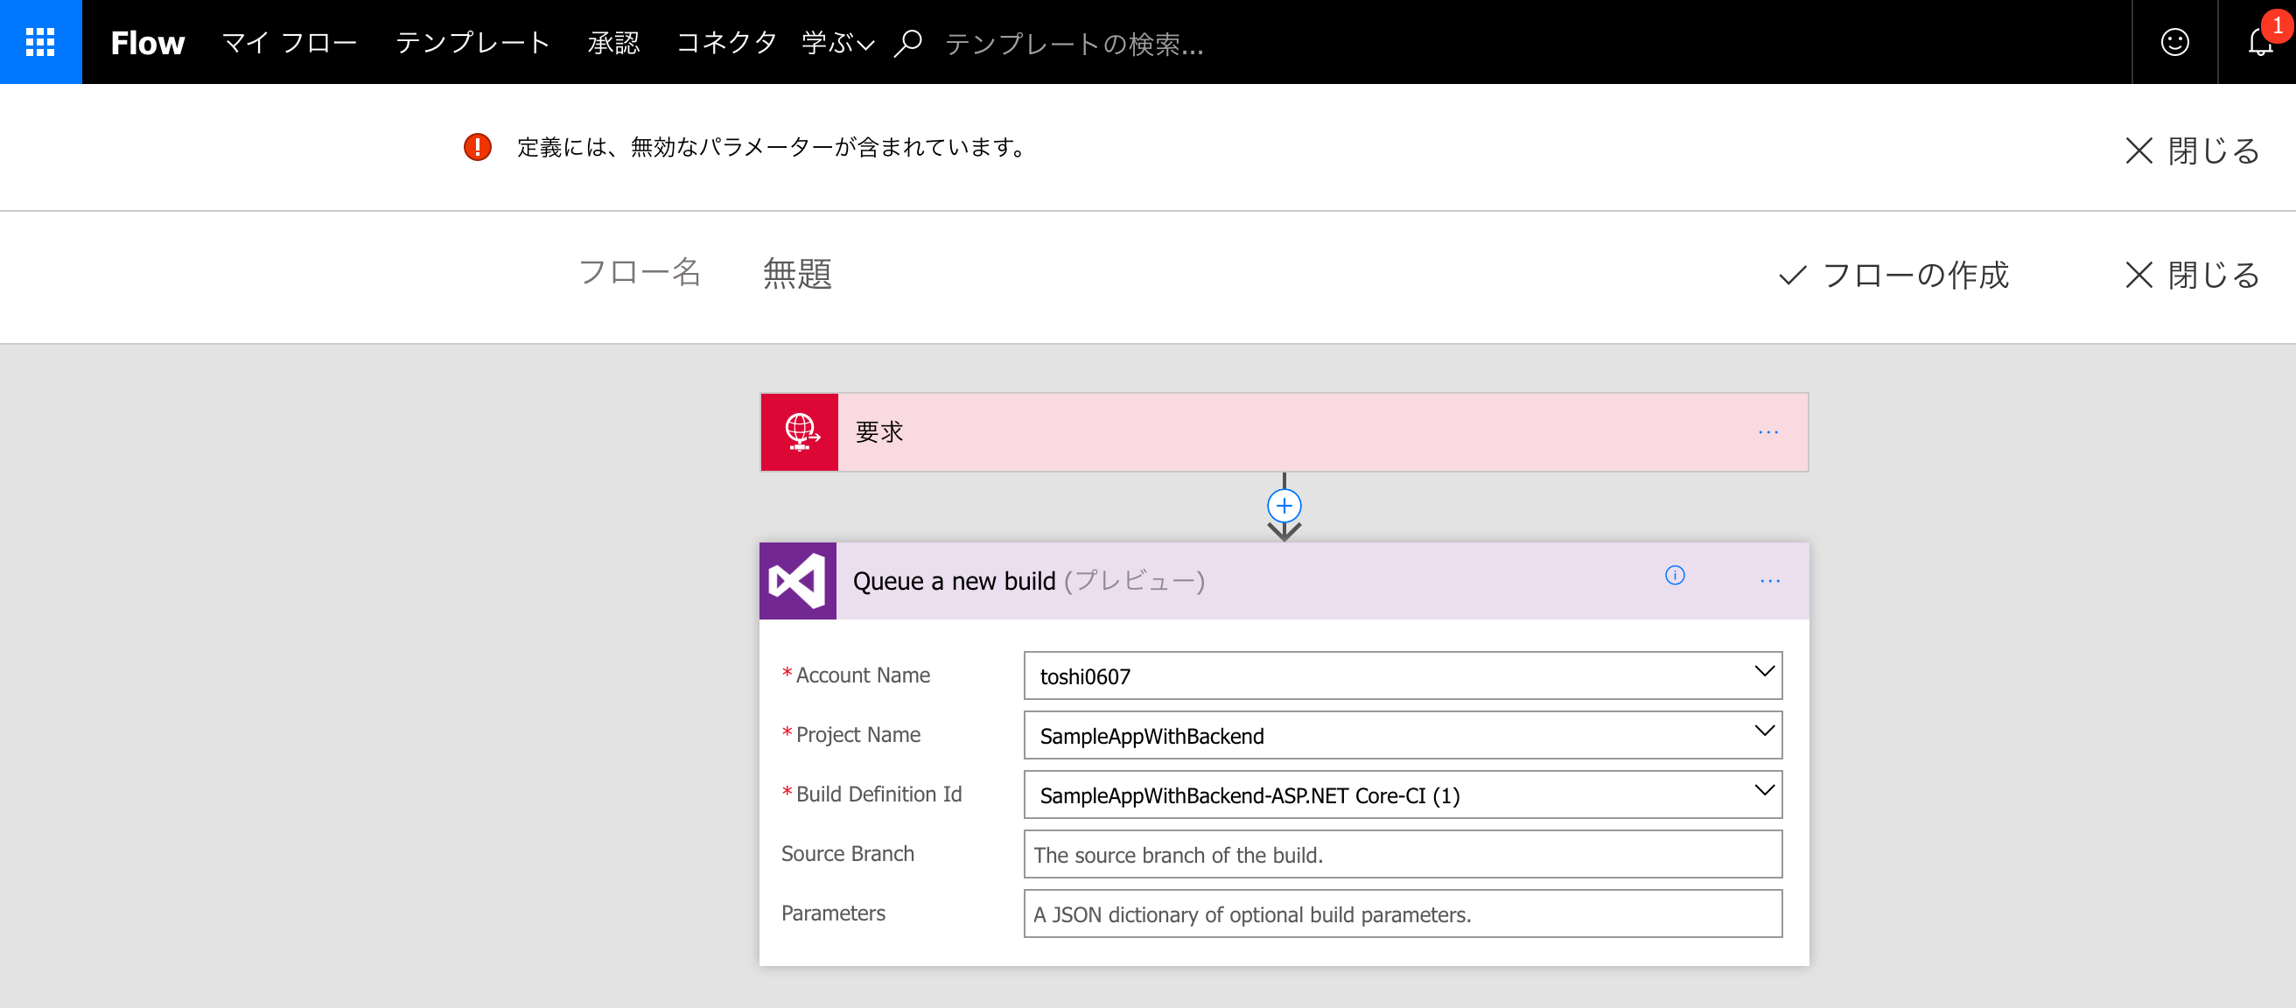Close the flow editor with 閉じる

click(x=2193, y=276)
